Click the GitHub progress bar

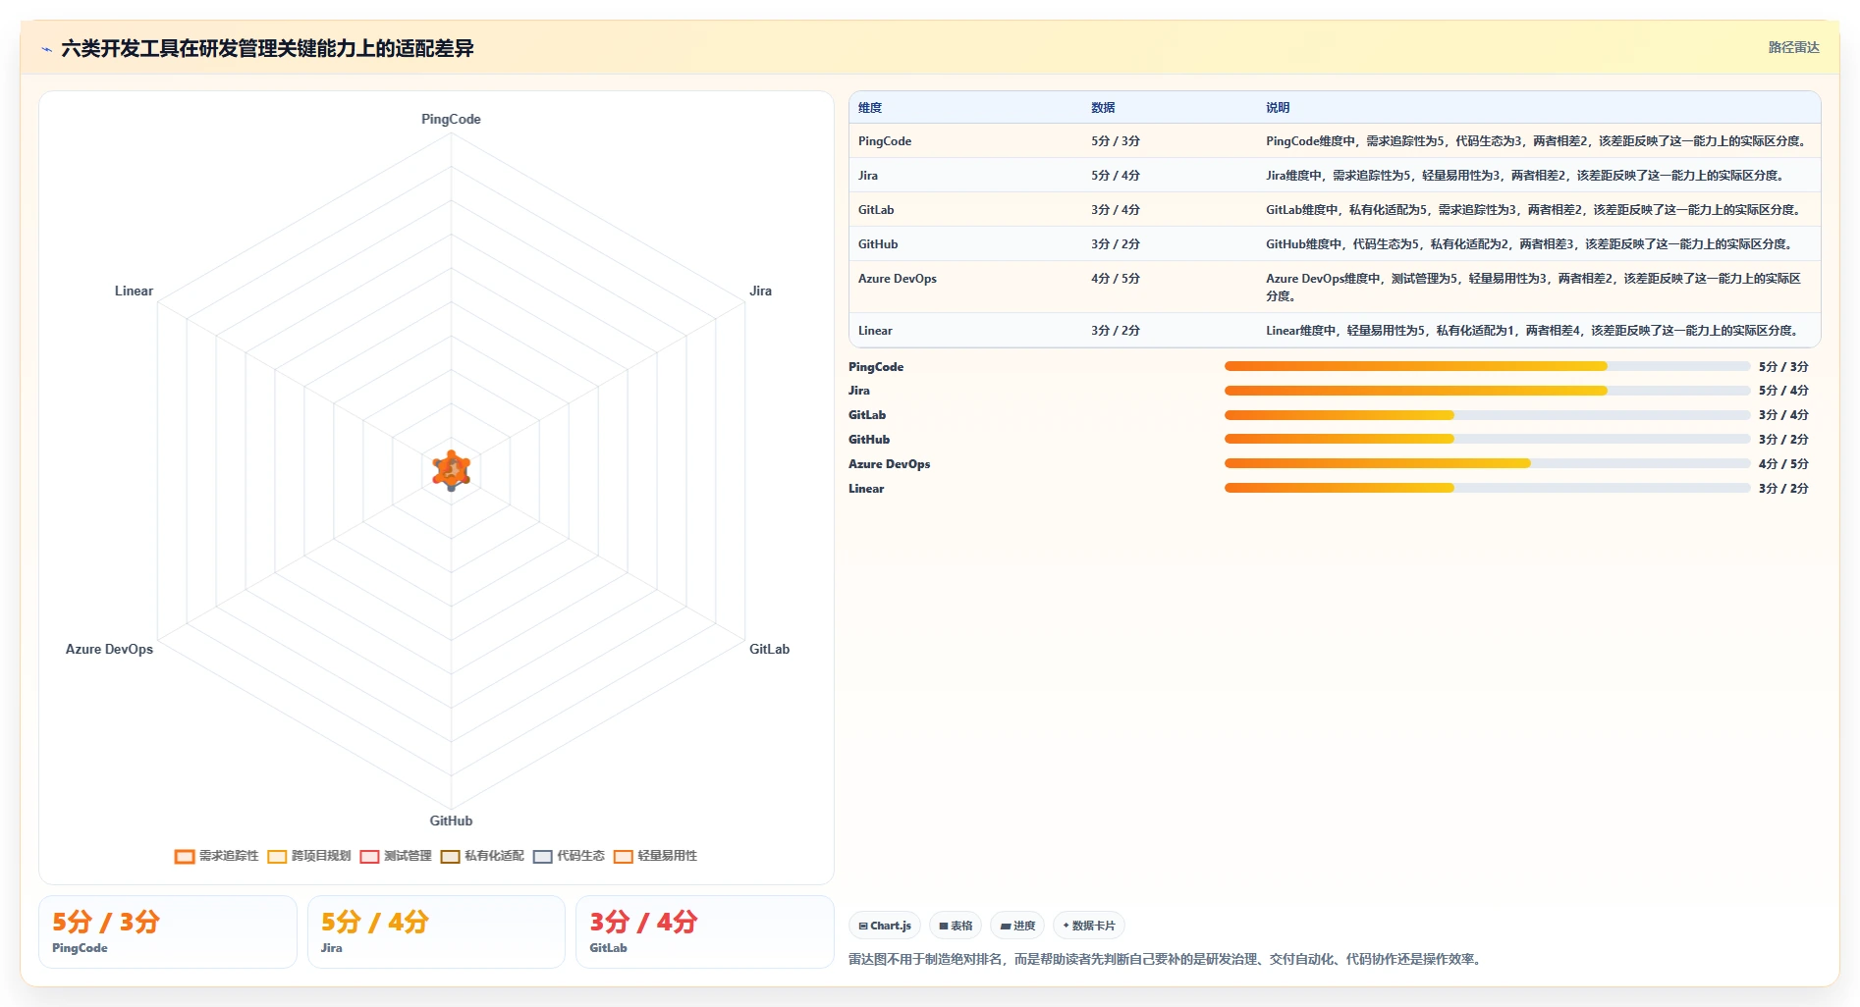[x=1487, y=439]
